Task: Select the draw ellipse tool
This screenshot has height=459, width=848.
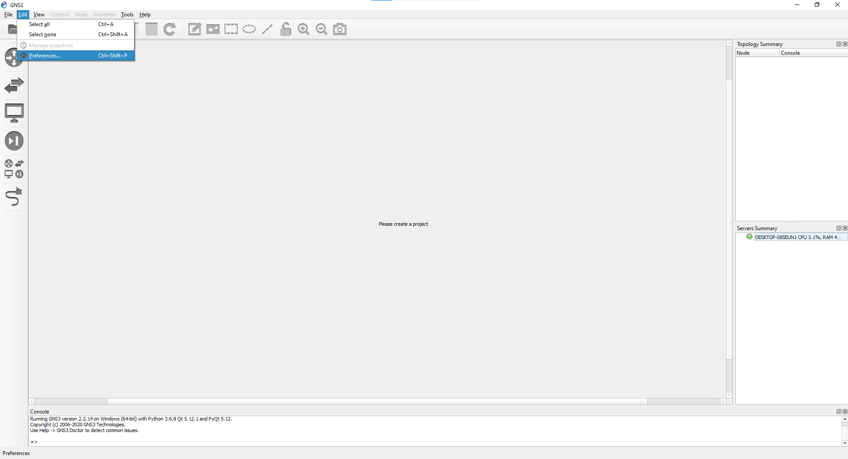Action: 249,29
